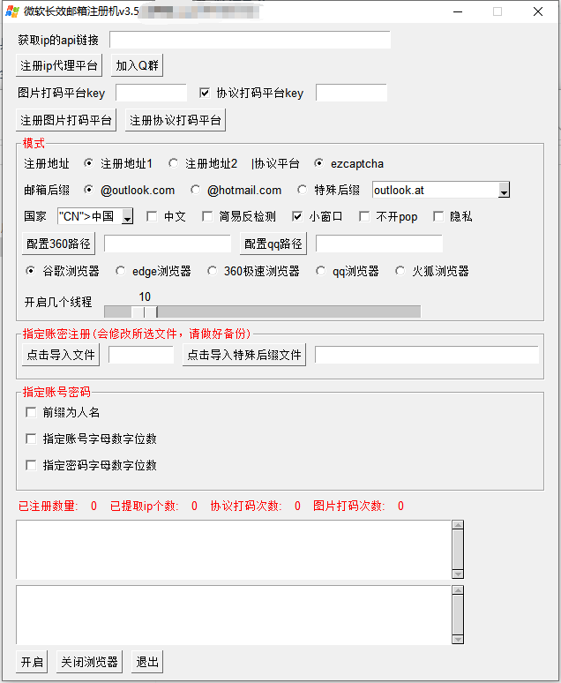Click lower log scrollbar down arrow
Screen dimensions: 561x683
point(458,639)
